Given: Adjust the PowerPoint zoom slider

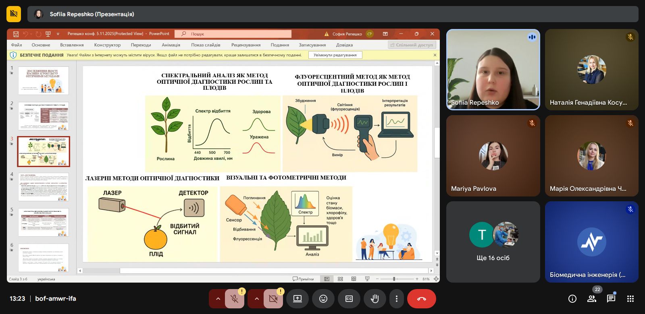Looking at the screenshot, I should [394, 279].
